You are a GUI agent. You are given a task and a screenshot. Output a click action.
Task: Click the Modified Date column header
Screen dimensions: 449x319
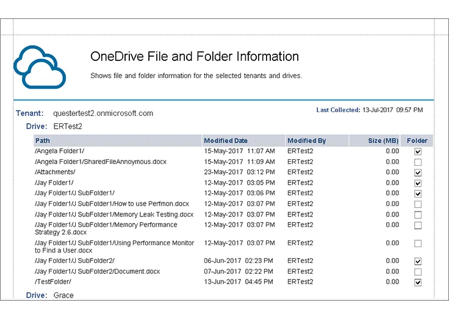243,141
